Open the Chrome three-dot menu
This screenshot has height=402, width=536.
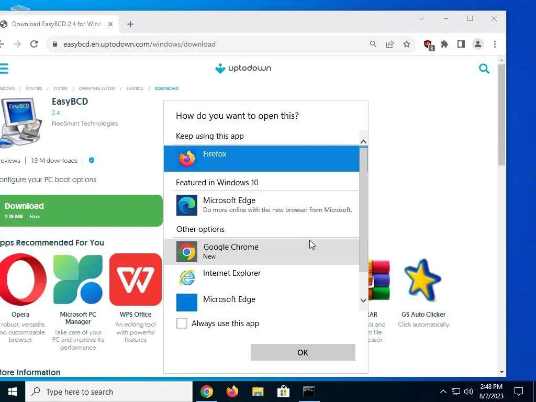click(495, 44)
